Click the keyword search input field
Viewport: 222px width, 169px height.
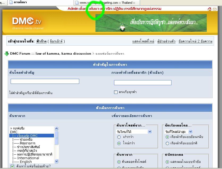click(x=45, y=81)
